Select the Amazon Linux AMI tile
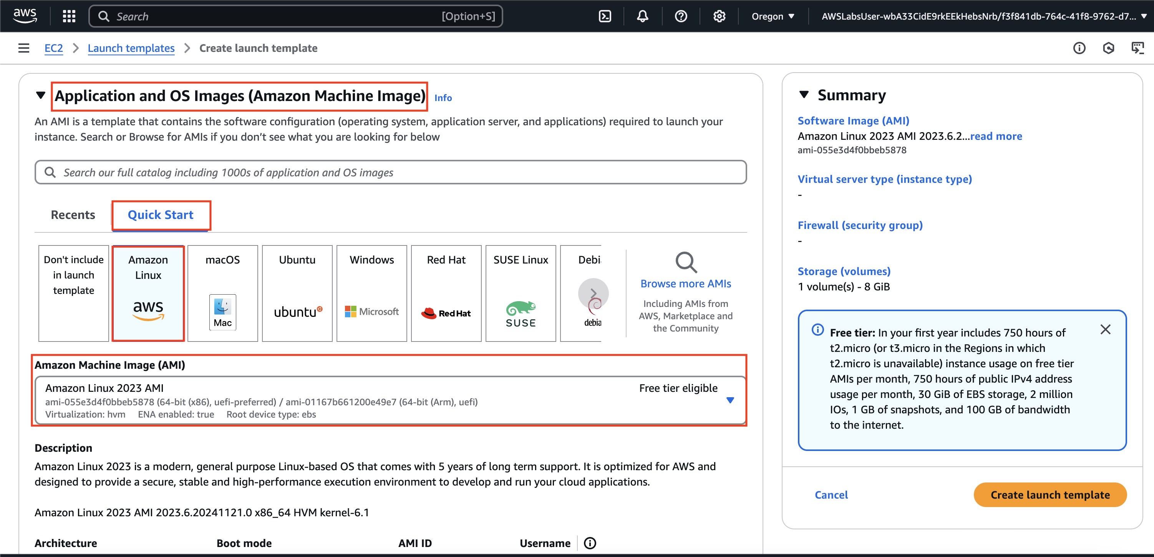1154x557 pixels. [x=148, y=293]
